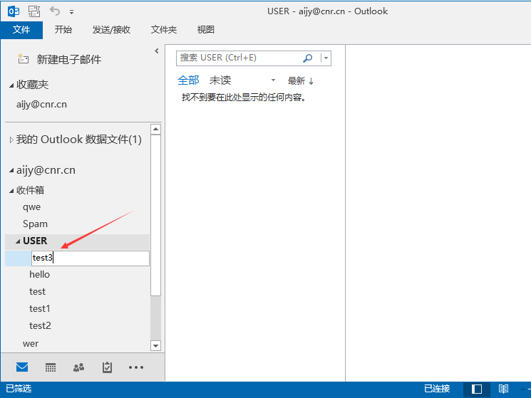The width and height of the screenshot is (531, 398).
Task: Click the folder pane scrollbar thumb
Action: coord(156,216)
